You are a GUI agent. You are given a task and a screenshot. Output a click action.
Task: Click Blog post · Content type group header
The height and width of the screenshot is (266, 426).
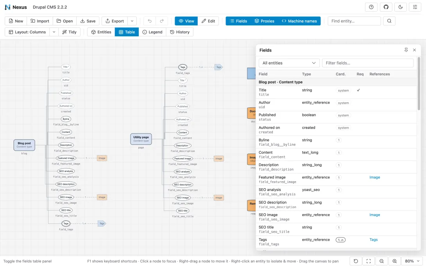337,82
